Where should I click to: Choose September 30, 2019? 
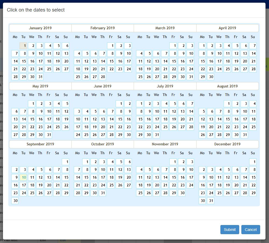click(x=15, y=201)
